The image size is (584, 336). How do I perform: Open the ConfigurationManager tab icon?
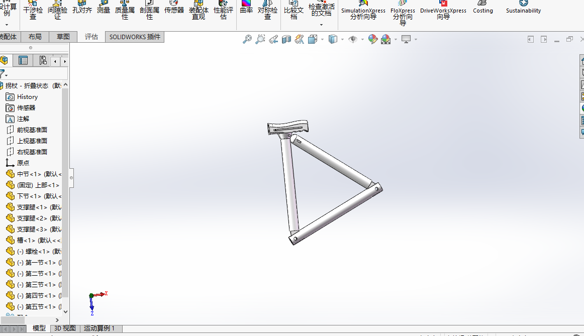42,61
